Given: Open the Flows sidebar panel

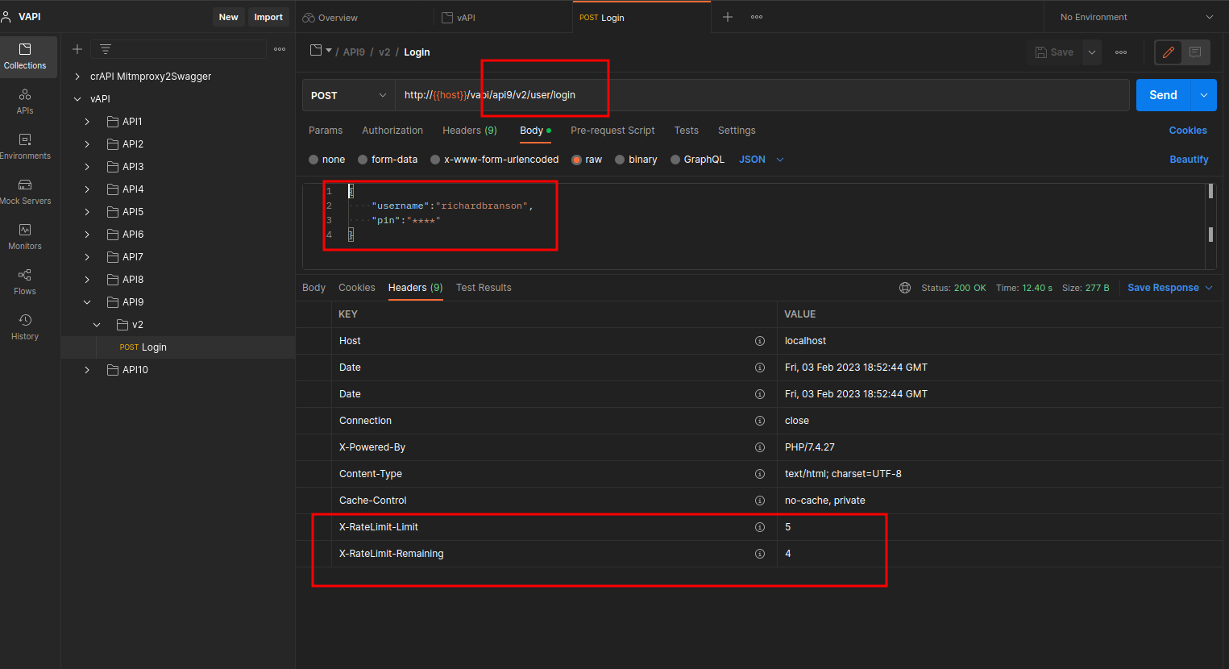Looking at the screenshot, I should [25, 282].
